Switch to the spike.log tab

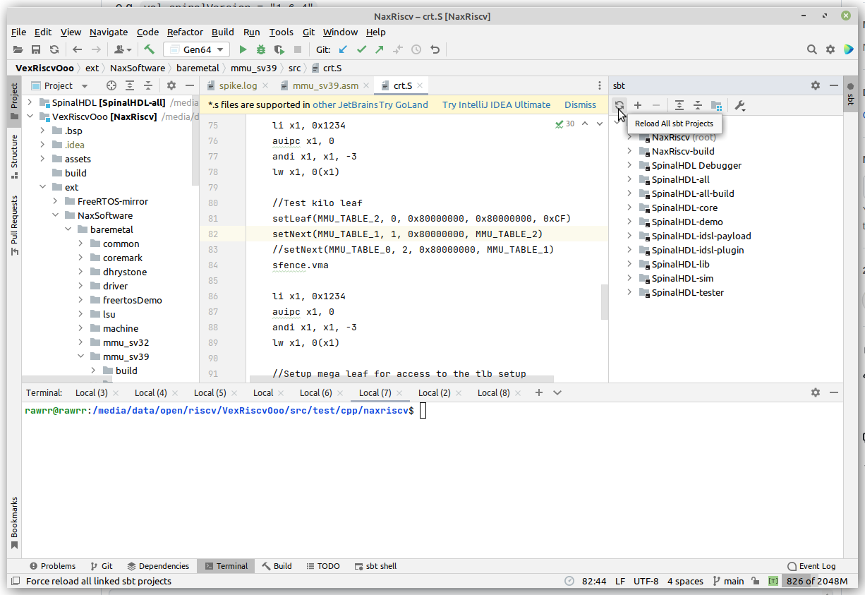click(238, 85)
